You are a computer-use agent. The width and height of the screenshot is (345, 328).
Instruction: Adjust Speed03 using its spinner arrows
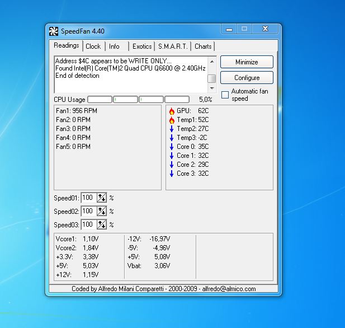click(102, 224)
